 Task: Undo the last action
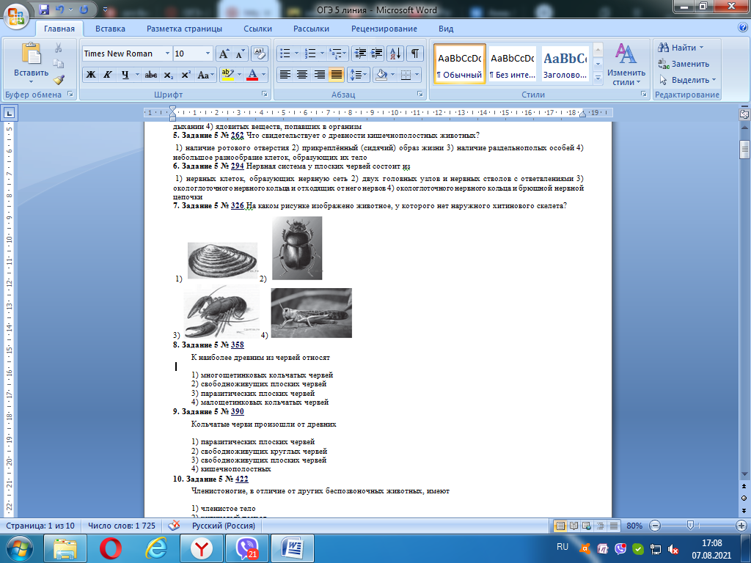click(x=60, y=10)
